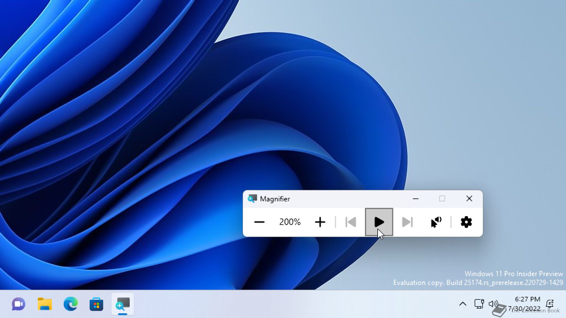Launch Microsoft Edge from the taskbar
Viewport: 566px width, 318px height.
point(70,304)
